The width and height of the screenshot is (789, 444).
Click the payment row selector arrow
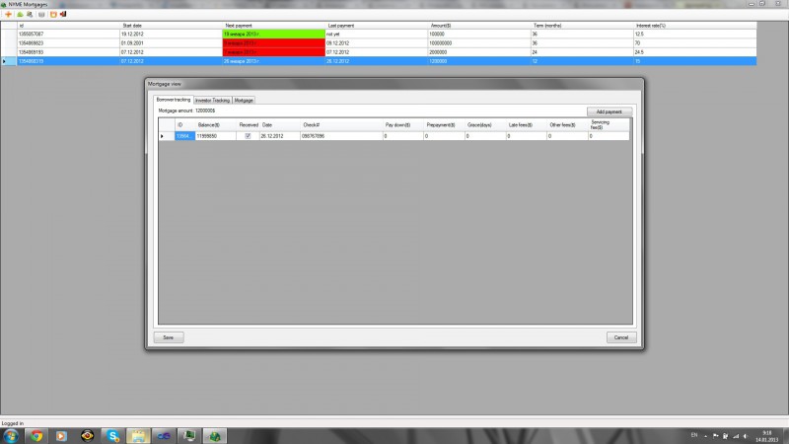(x=167, y=136)
